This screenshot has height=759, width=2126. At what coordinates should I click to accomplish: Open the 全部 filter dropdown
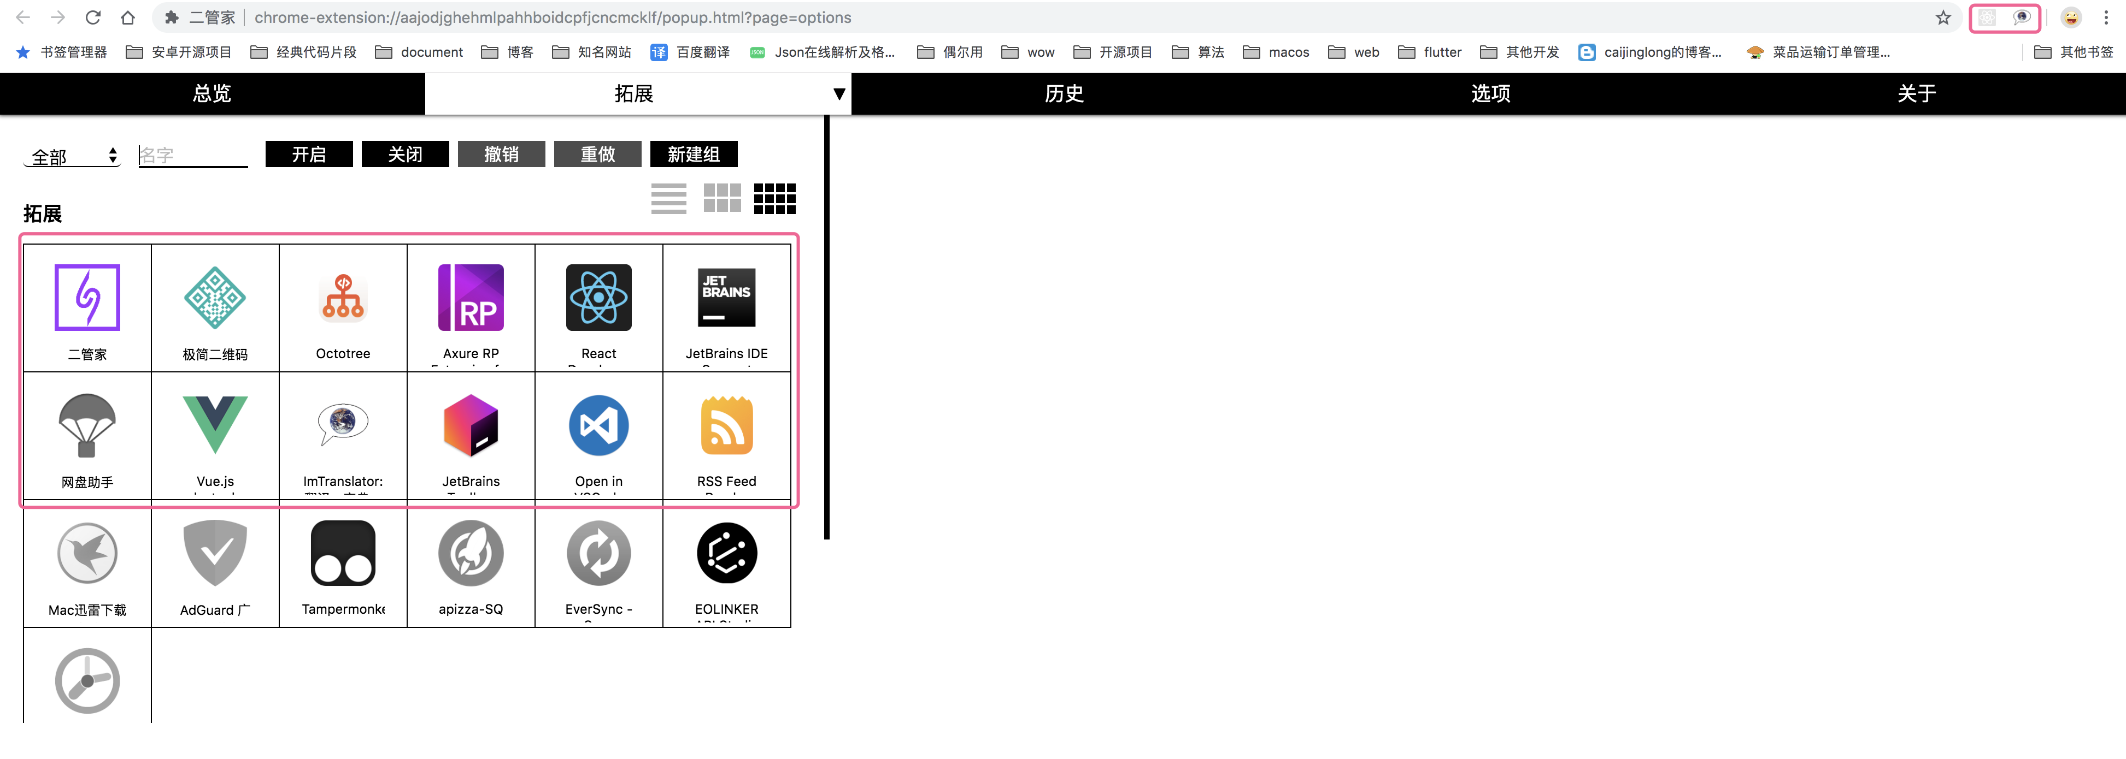(71, 155)
